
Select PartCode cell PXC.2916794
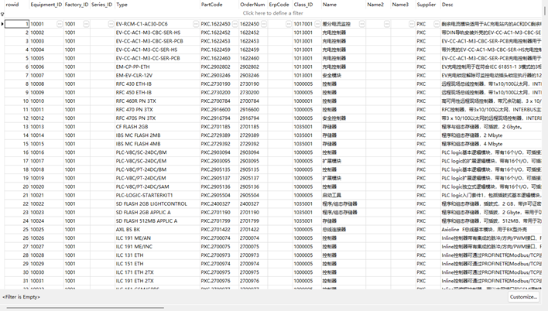point(219,118)
